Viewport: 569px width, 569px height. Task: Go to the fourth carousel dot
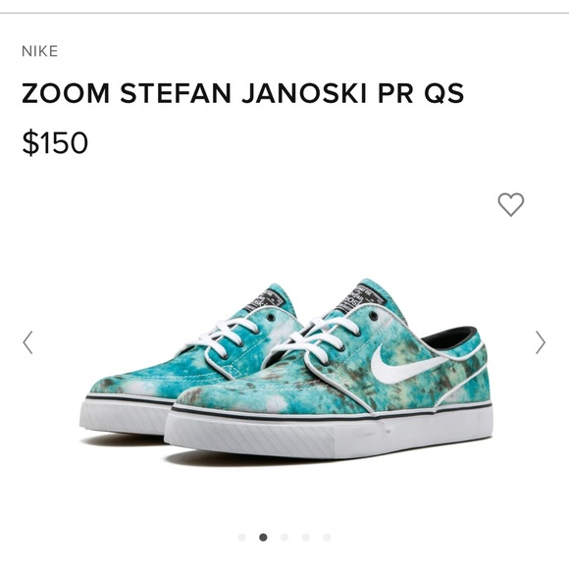[x=306, y=537]
